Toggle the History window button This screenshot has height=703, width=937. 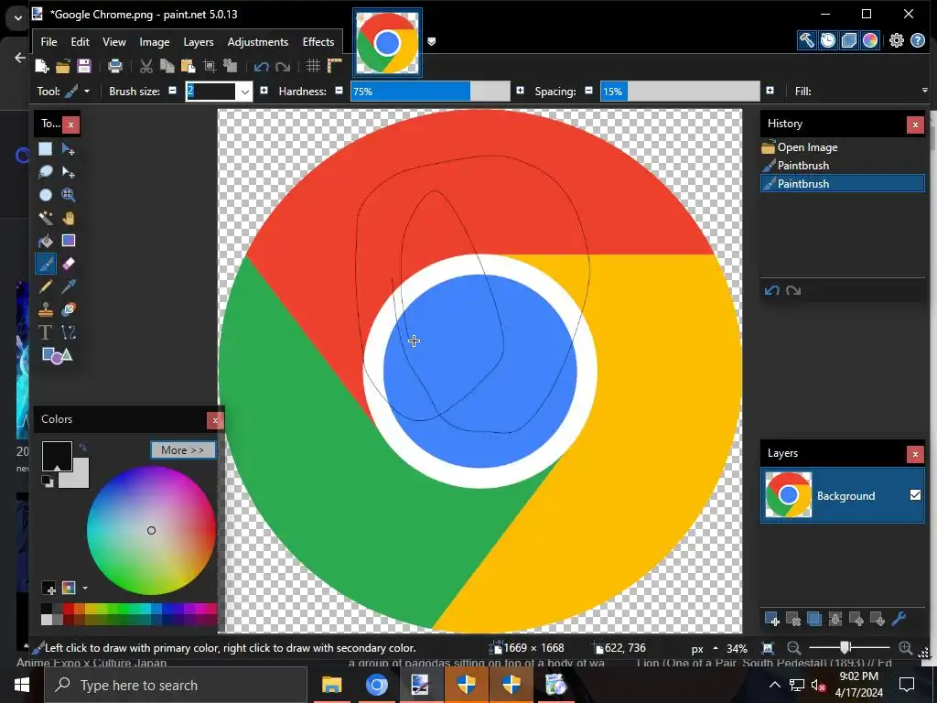[x=827, y=40]
